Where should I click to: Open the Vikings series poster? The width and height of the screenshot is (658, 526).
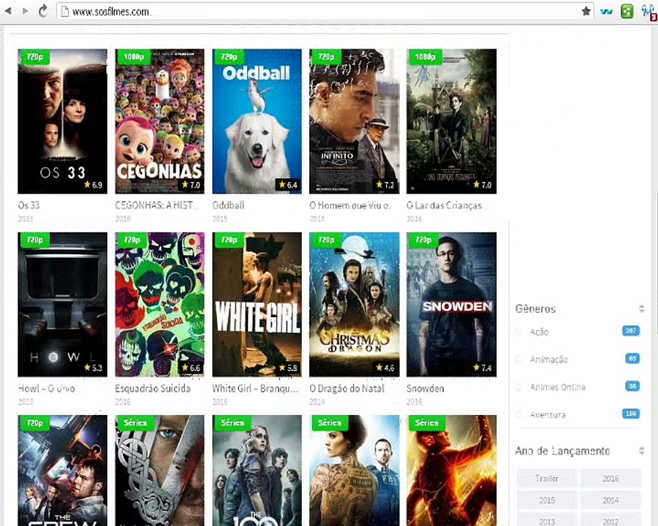point(160,470)
